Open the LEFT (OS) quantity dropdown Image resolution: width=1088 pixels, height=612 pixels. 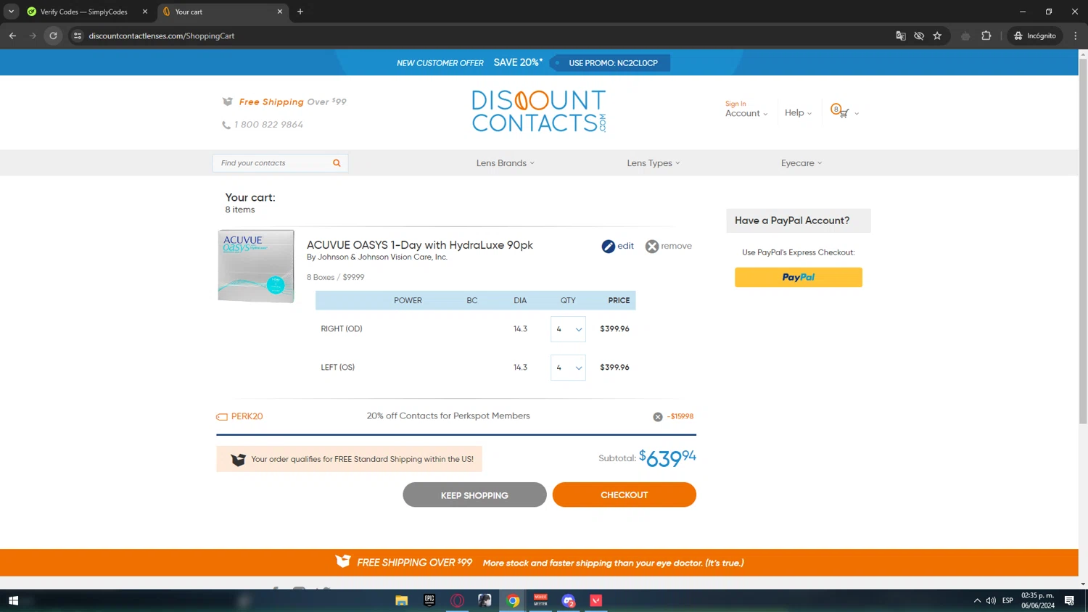568,368
